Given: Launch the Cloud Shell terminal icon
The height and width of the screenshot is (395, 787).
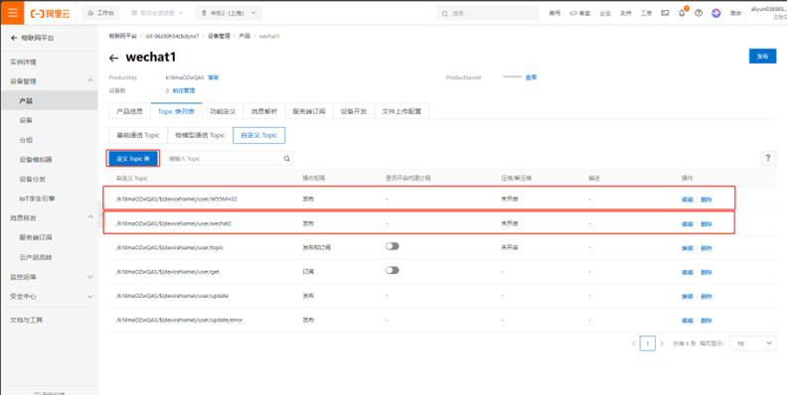Looking at the screenshot, I should (x=665, y=13).
